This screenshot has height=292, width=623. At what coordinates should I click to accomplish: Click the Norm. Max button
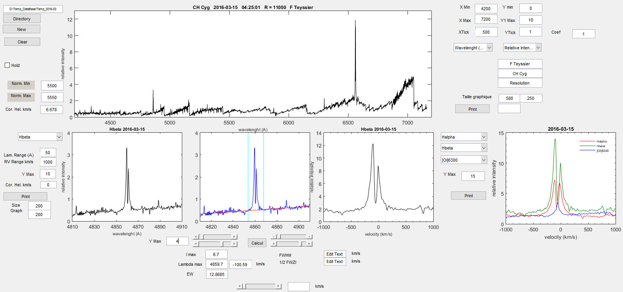coord(21,97)
